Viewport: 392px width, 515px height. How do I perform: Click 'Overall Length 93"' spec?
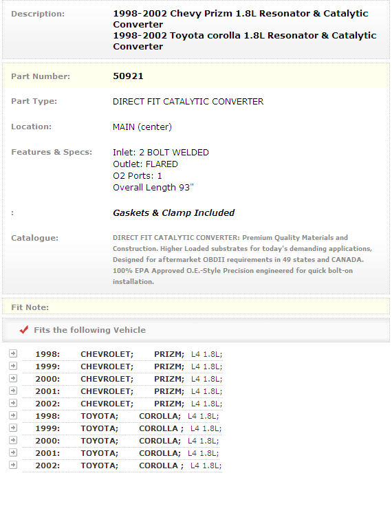pyautogui.click(x=153, y=188)
